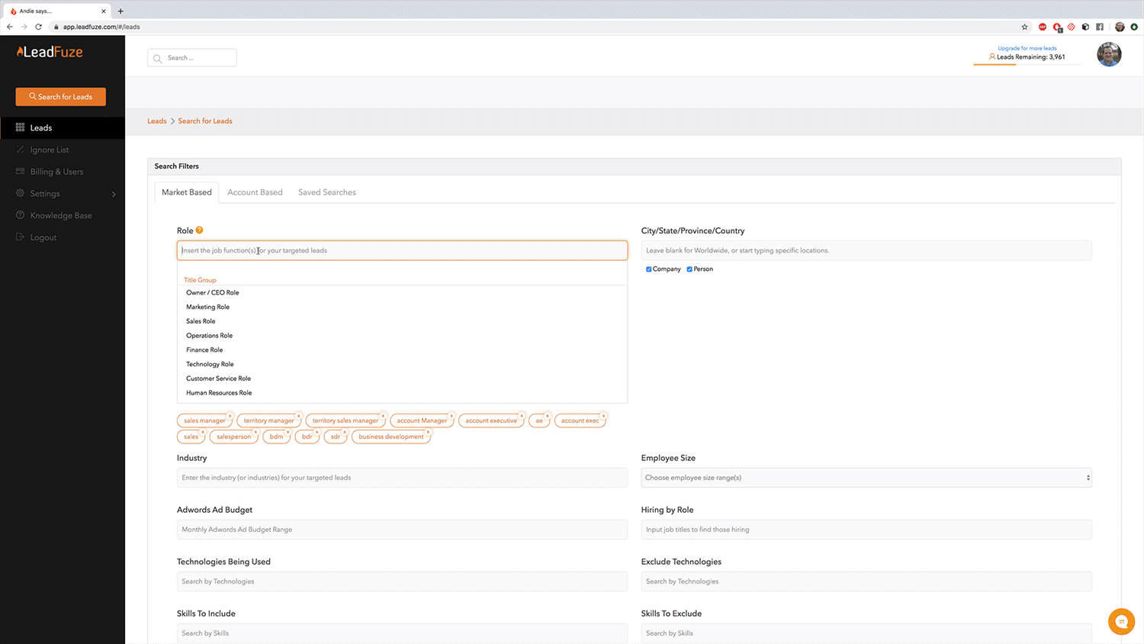
Task: Open the user profile avatar
Action: tap(1109, 54)
